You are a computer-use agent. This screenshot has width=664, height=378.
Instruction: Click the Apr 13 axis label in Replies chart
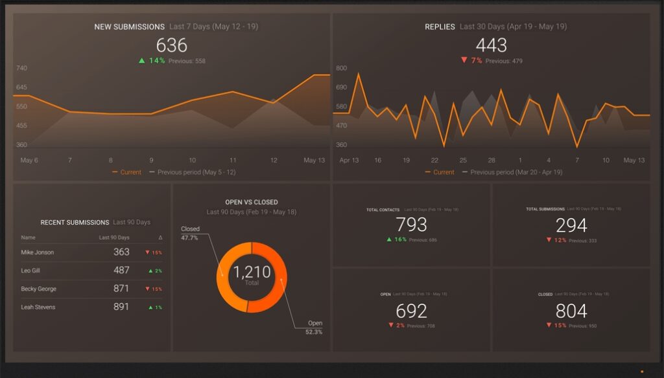point(349,161)
